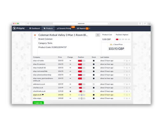
Task: Click position bar for ebay-csl-wales
Action: (81, 61)
